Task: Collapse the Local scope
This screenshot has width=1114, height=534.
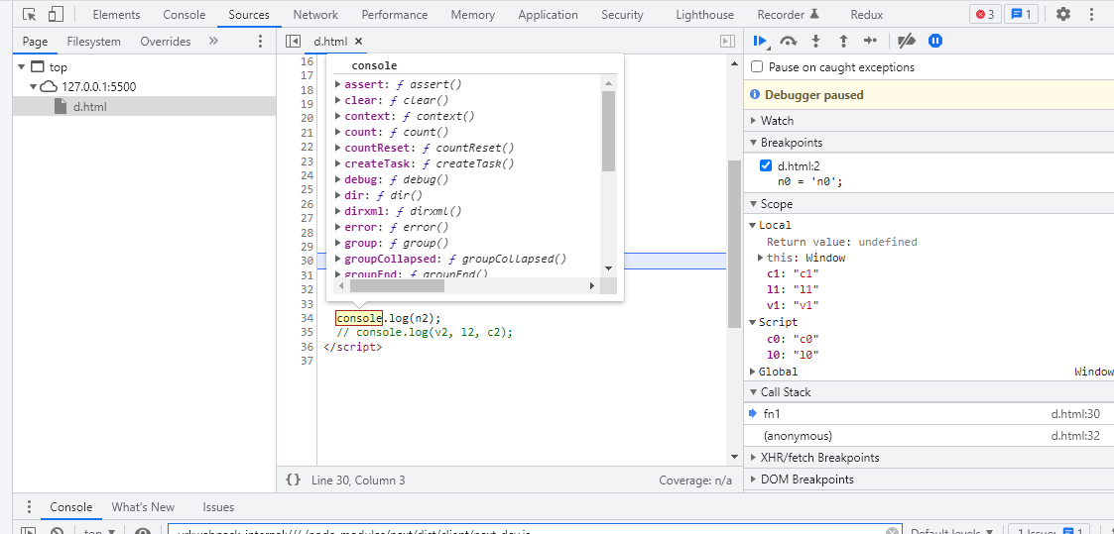Action: pyautogui.click(x=752, y=225)
